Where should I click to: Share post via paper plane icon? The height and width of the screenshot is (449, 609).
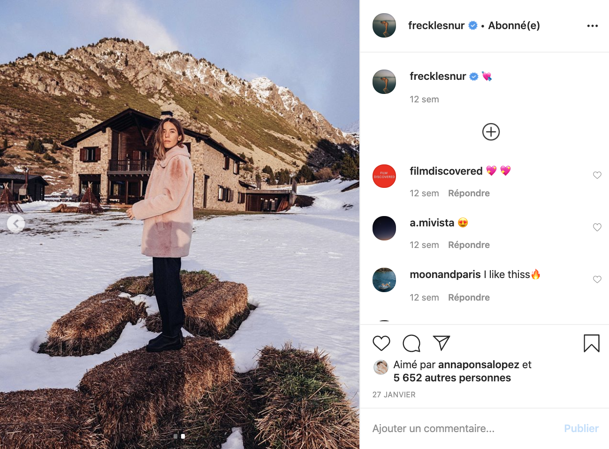click(442, 343)
